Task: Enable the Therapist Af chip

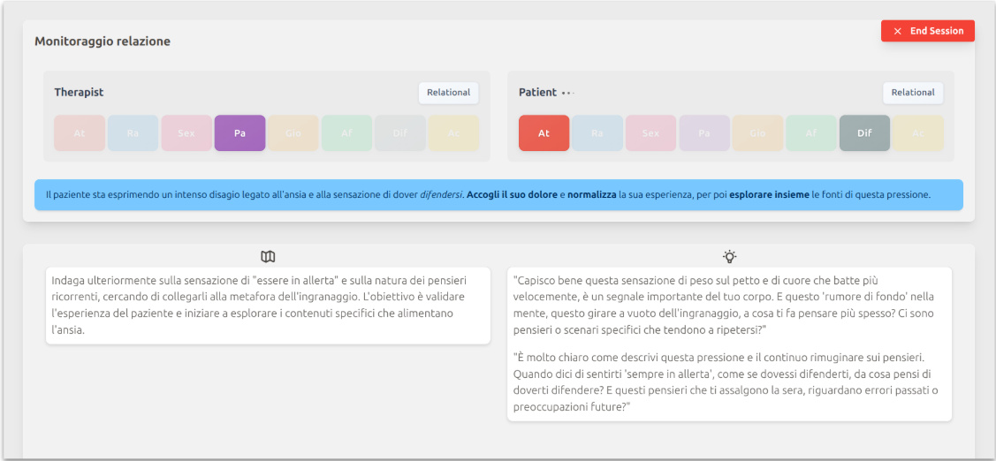Action: pyautogui.click(x=346, y=133)
